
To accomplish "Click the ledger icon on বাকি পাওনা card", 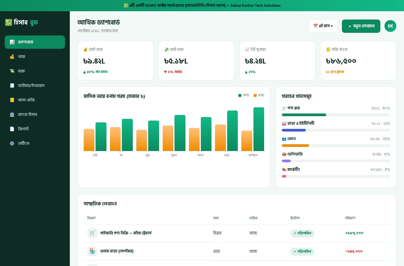I will click(328, 49).
